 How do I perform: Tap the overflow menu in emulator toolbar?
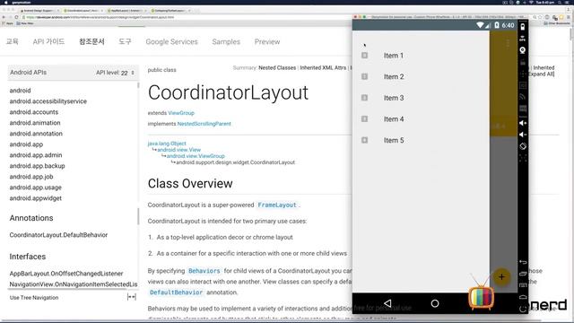508,44
